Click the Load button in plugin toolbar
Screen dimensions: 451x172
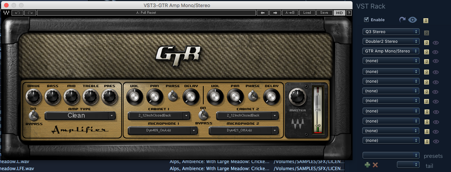point(307,13)
